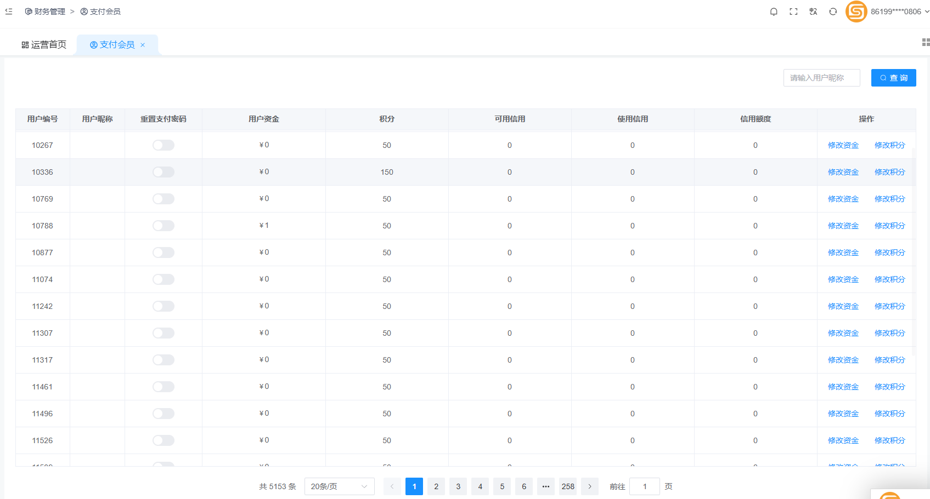Close the 支付会员 tab
Viewport: 930px width, 499px height.
pyautogui.click(x=143, y=45)
